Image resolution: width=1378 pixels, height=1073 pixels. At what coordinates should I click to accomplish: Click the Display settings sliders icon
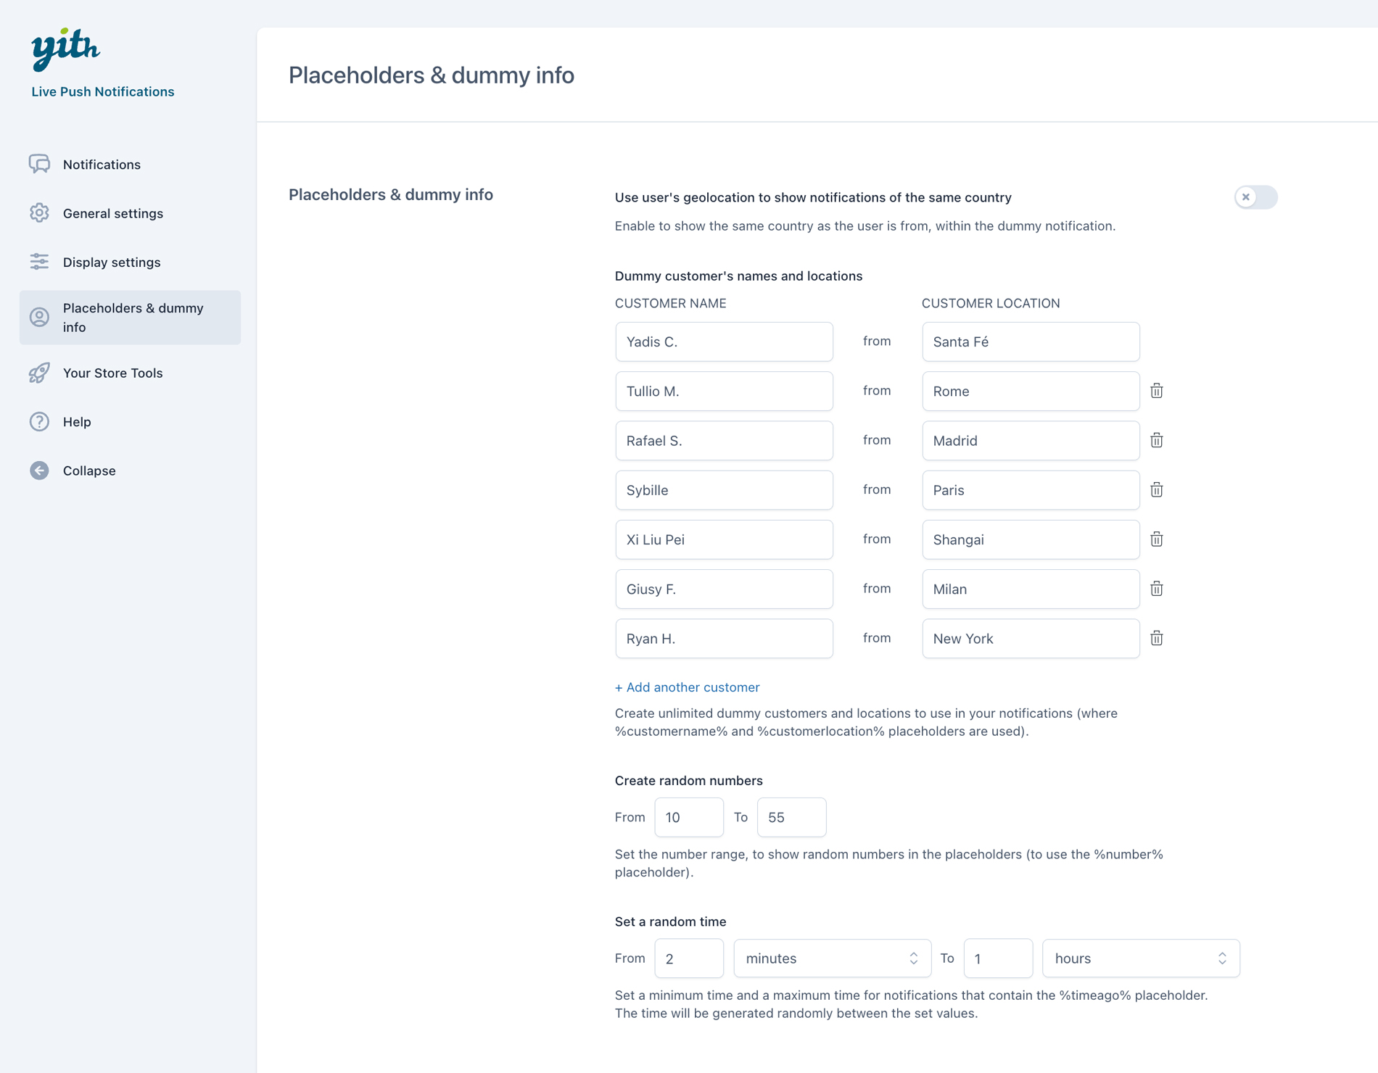pyautogui.click(x=39, y=262)
